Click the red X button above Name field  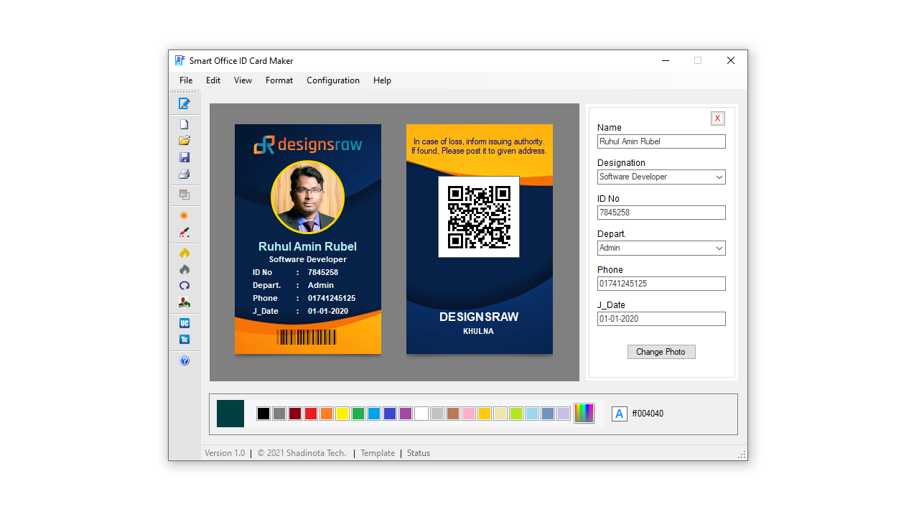(x=717, y=118)
